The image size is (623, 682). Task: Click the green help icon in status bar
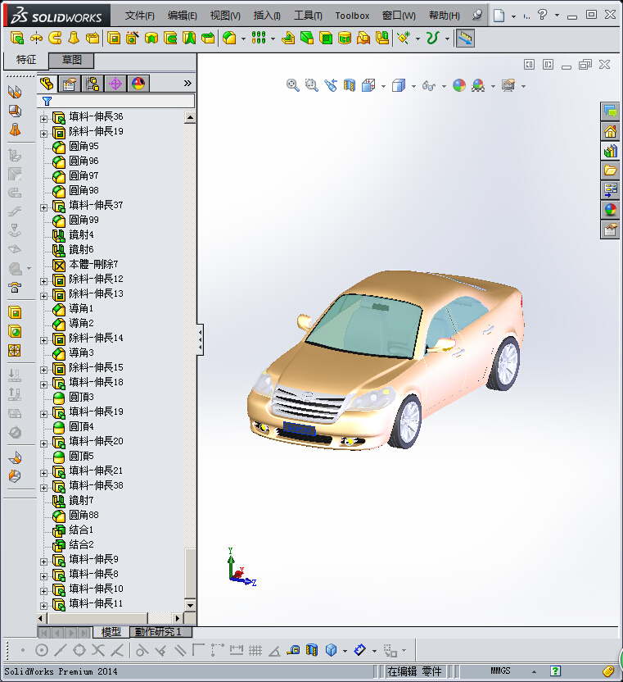(555, 671)
